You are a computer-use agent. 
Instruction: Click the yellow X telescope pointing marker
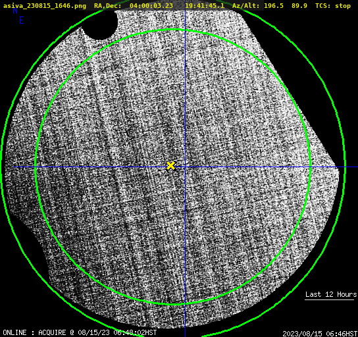170,166
